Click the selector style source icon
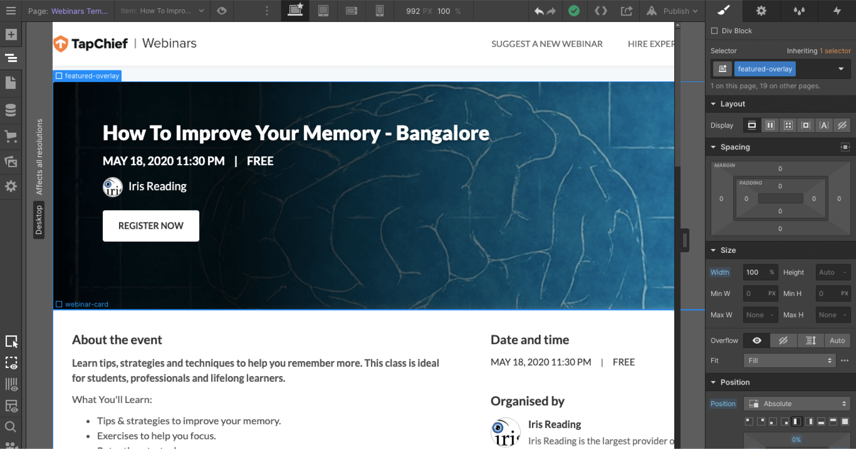Image resolution: width=856 pixels, height=449 pixels. 722,69
